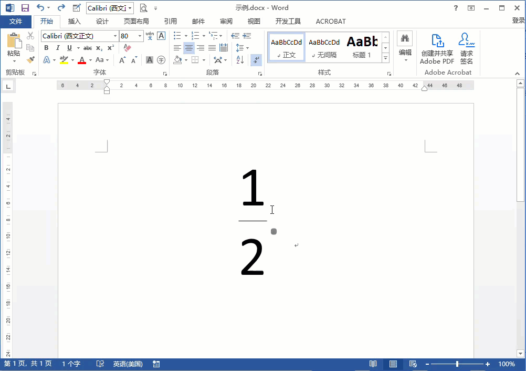Open the proofing check icon in the status bar
Viewport: 526px width, 371px height.
[x=100, y=364]
